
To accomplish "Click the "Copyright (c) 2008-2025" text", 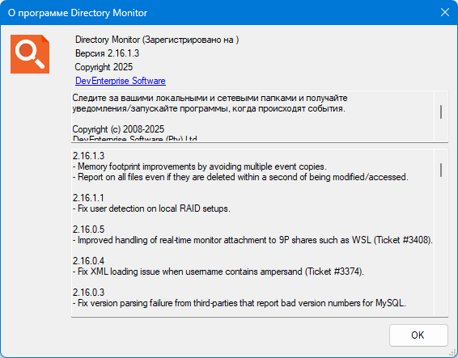I will pos(118,129).
